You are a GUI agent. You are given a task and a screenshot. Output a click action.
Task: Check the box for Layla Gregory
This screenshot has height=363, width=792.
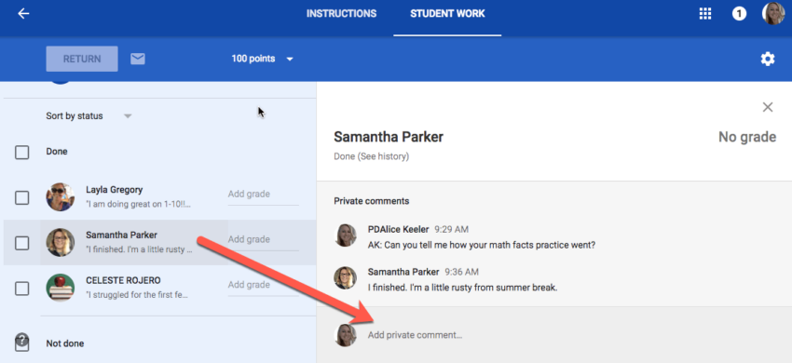[21, 198]
